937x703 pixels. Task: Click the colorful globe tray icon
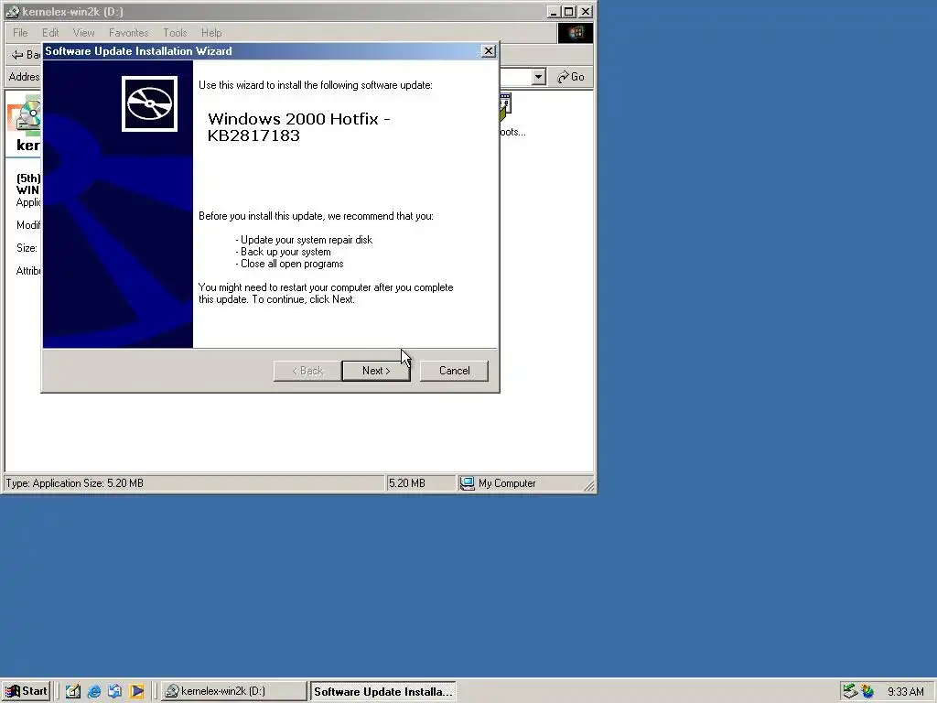[867, 692]
